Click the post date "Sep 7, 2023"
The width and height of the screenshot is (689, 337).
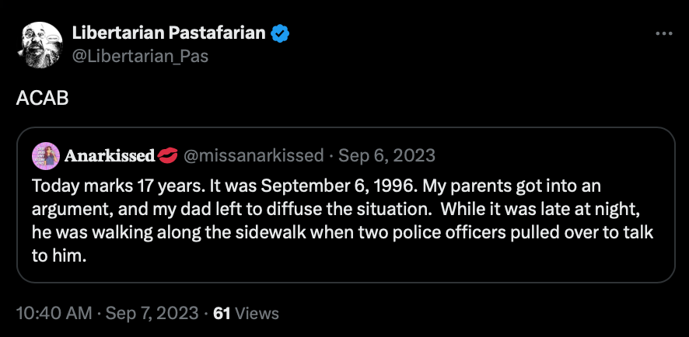151,314
